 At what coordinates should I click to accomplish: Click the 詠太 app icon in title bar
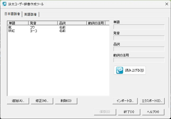click(x=4, y=4)
